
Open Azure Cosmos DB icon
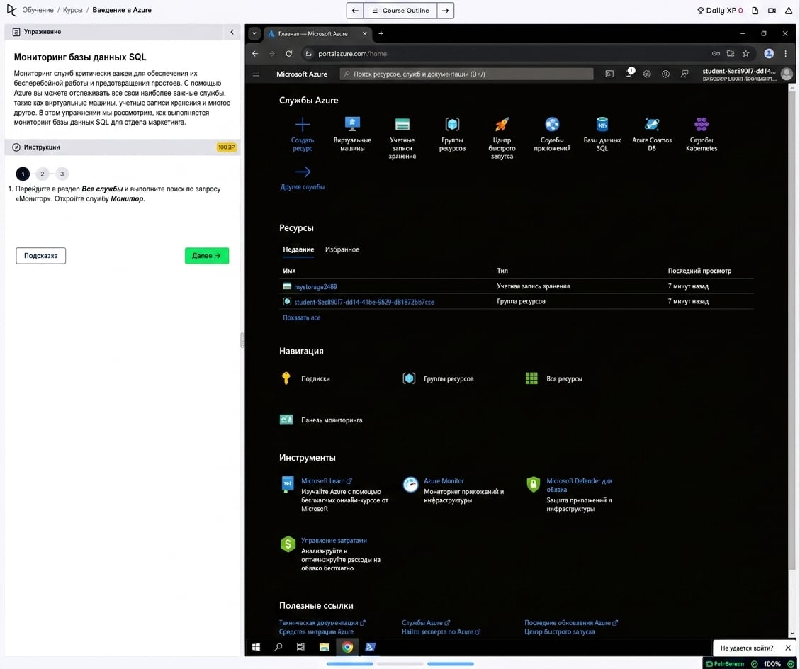[651, 124]
